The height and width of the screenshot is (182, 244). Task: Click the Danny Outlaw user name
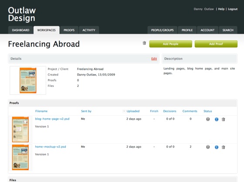point(204,9)
